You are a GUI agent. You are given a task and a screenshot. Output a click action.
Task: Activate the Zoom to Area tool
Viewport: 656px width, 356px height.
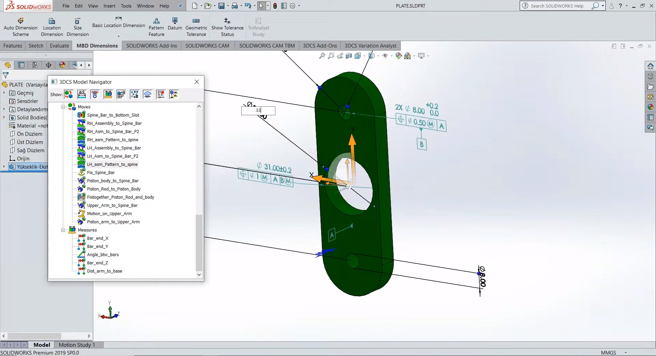331,56
